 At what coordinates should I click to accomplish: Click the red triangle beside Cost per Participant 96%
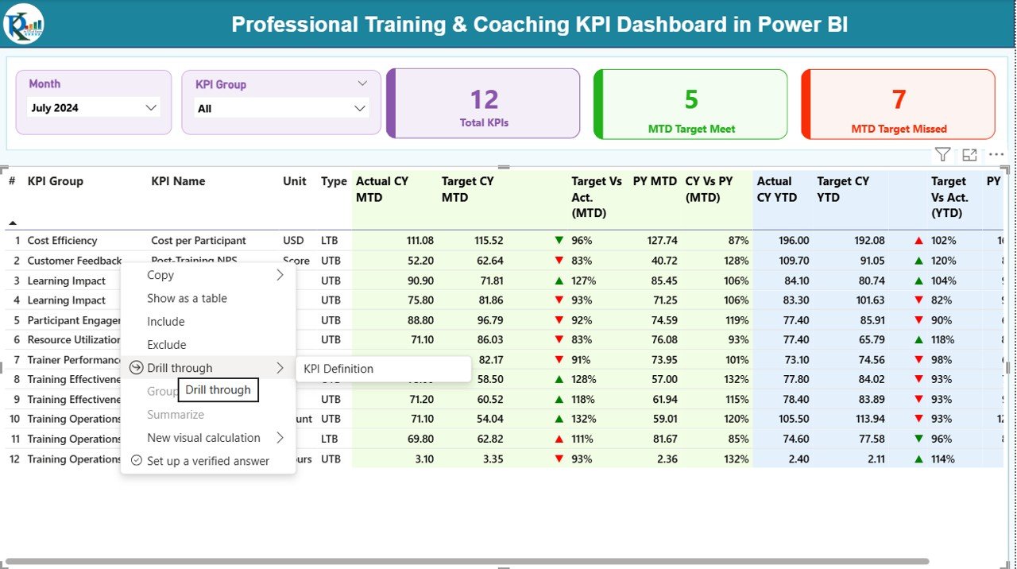559,240
